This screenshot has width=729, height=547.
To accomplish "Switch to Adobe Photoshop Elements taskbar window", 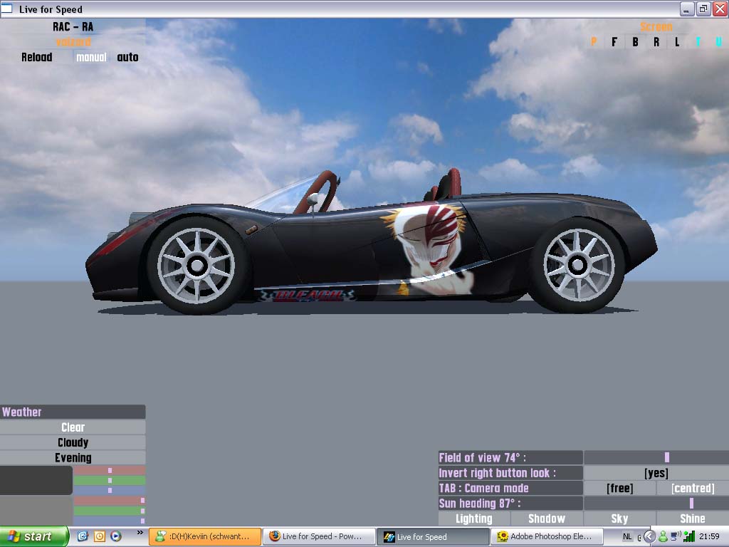I will (x=547, y=536).
